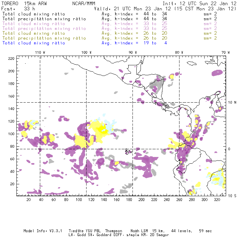Select olive 'Total cloud mixing ratio' legend entry
This screenshot has height=238, width=238.
(x=34, y=33)
